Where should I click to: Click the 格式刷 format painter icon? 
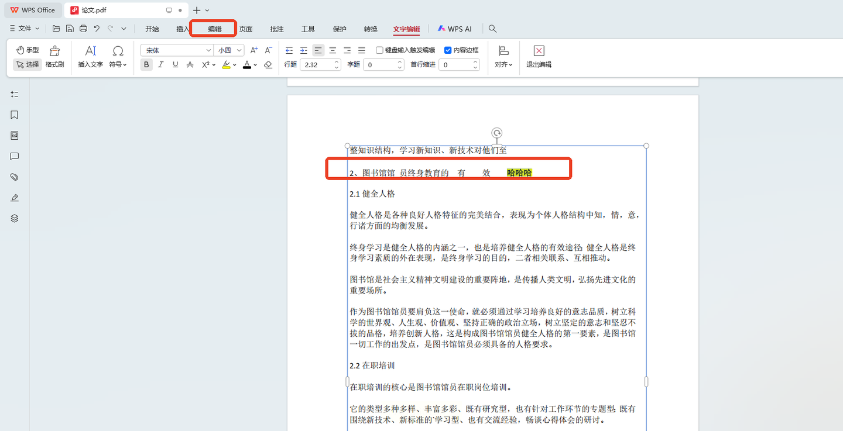point(54,57)
